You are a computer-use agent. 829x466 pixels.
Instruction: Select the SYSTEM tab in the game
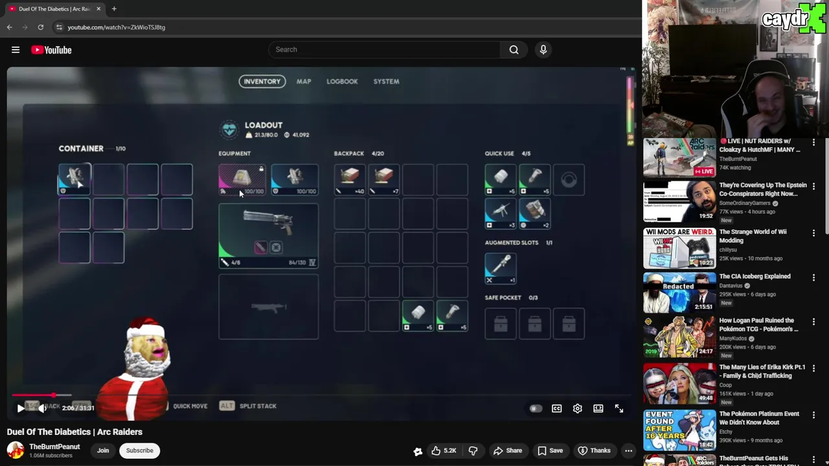point(386,82)
